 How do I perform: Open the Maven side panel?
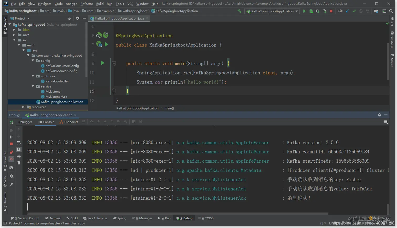[x=392, y=60]
